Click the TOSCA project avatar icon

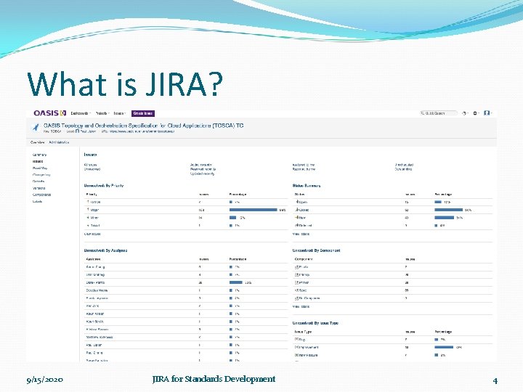(x=36, y=127)
